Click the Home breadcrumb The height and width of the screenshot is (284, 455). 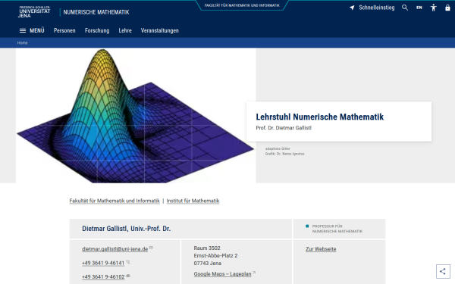[22, 43]
